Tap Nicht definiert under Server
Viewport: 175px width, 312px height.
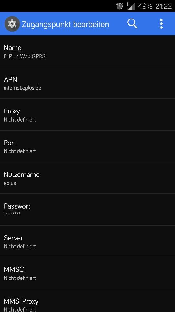click(x=20, y=246)
